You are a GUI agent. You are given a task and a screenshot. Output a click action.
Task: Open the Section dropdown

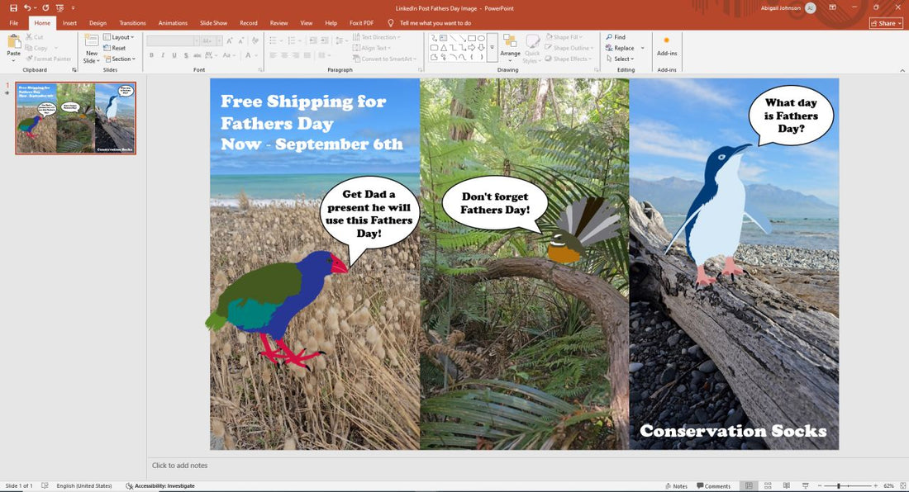(120, 59)
